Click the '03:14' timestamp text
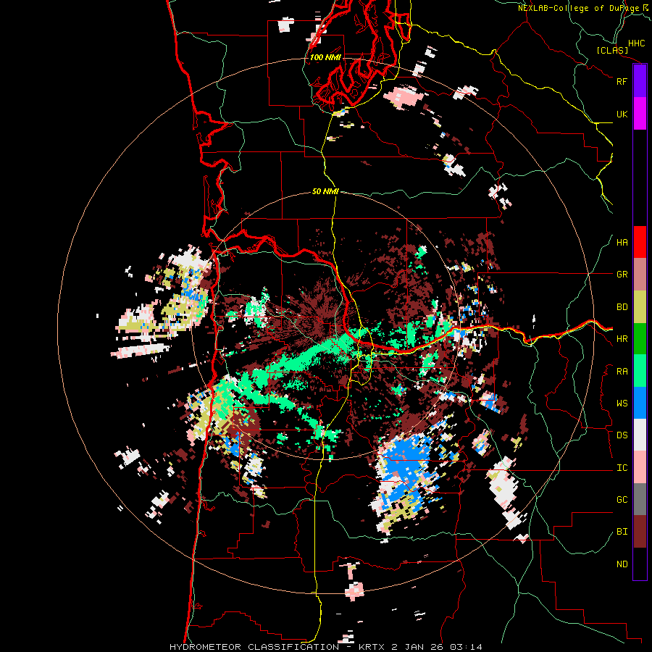The width and height of the screenshot is (652, 652). pos(466,647)
